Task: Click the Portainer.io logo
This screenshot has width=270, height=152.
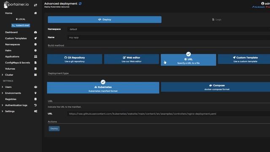Action: (16, 5)
